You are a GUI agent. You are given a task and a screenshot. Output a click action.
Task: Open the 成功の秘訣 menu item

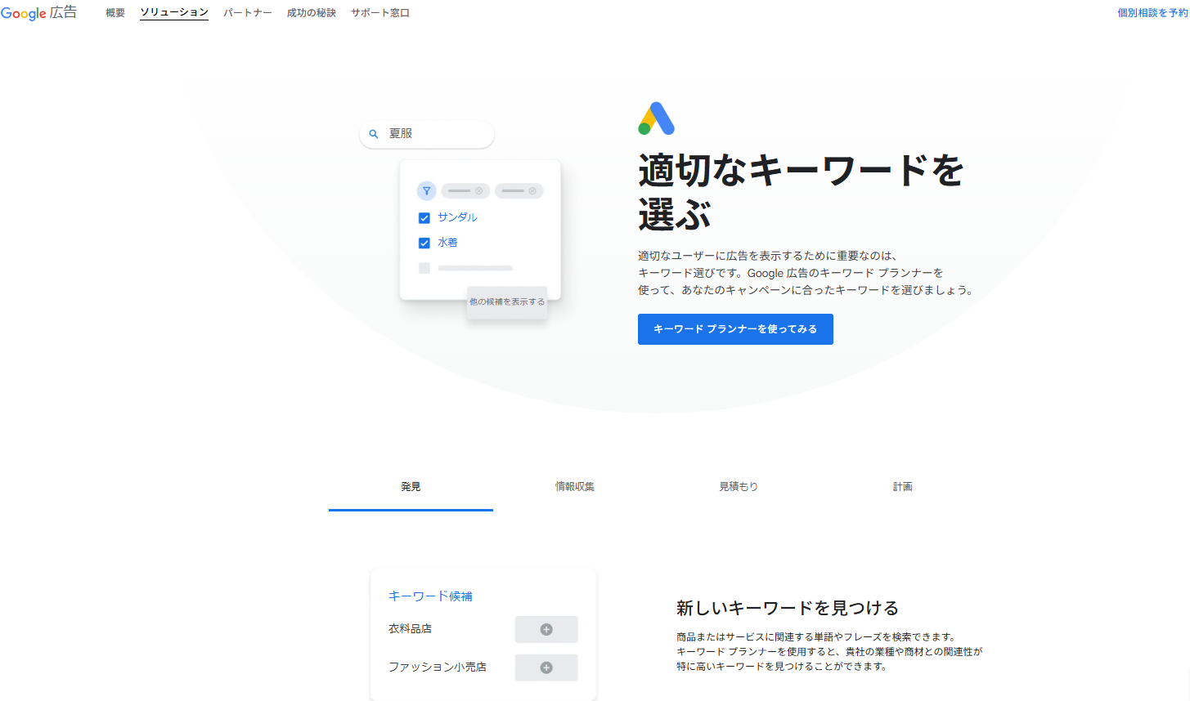tap(312, 13)
